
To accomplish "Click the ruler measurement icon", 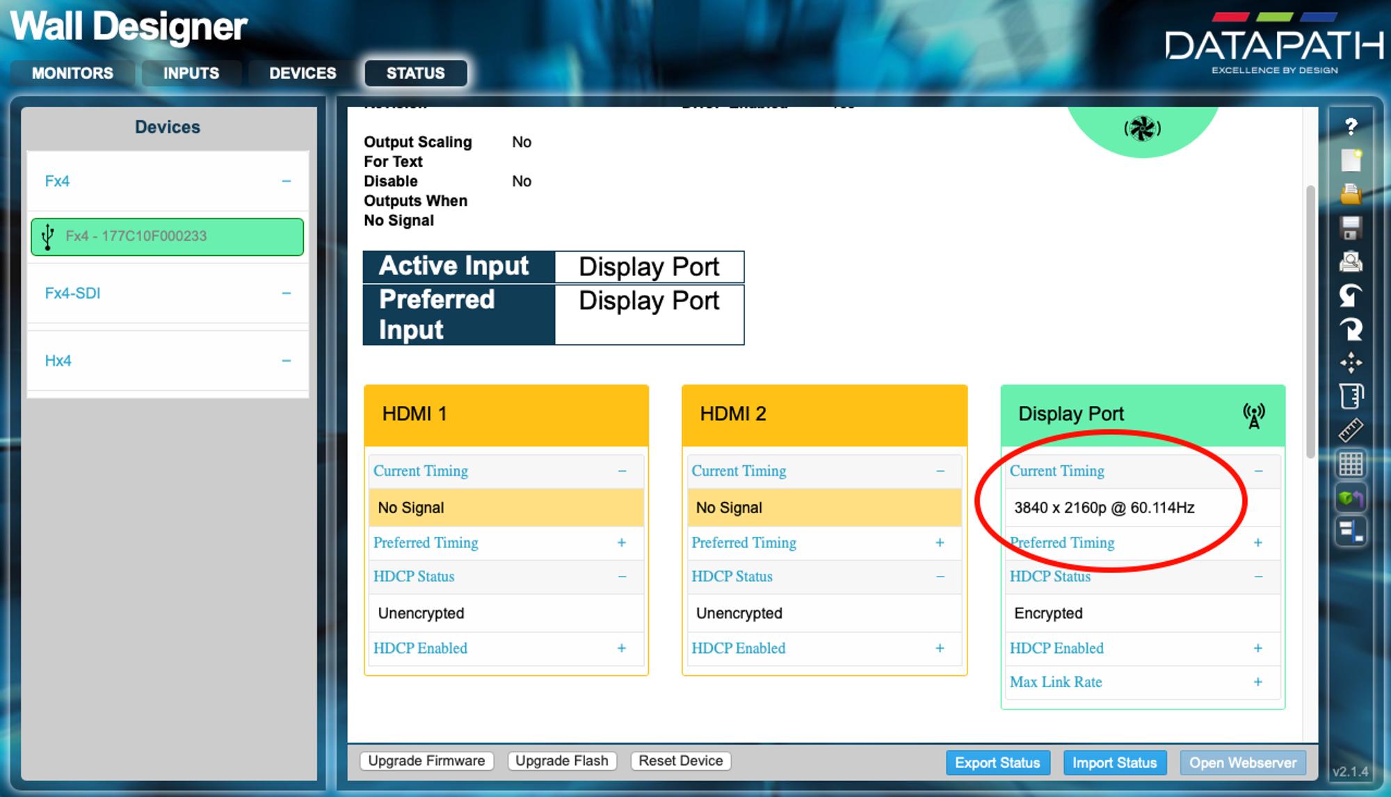I will (x=1351, y=430).
